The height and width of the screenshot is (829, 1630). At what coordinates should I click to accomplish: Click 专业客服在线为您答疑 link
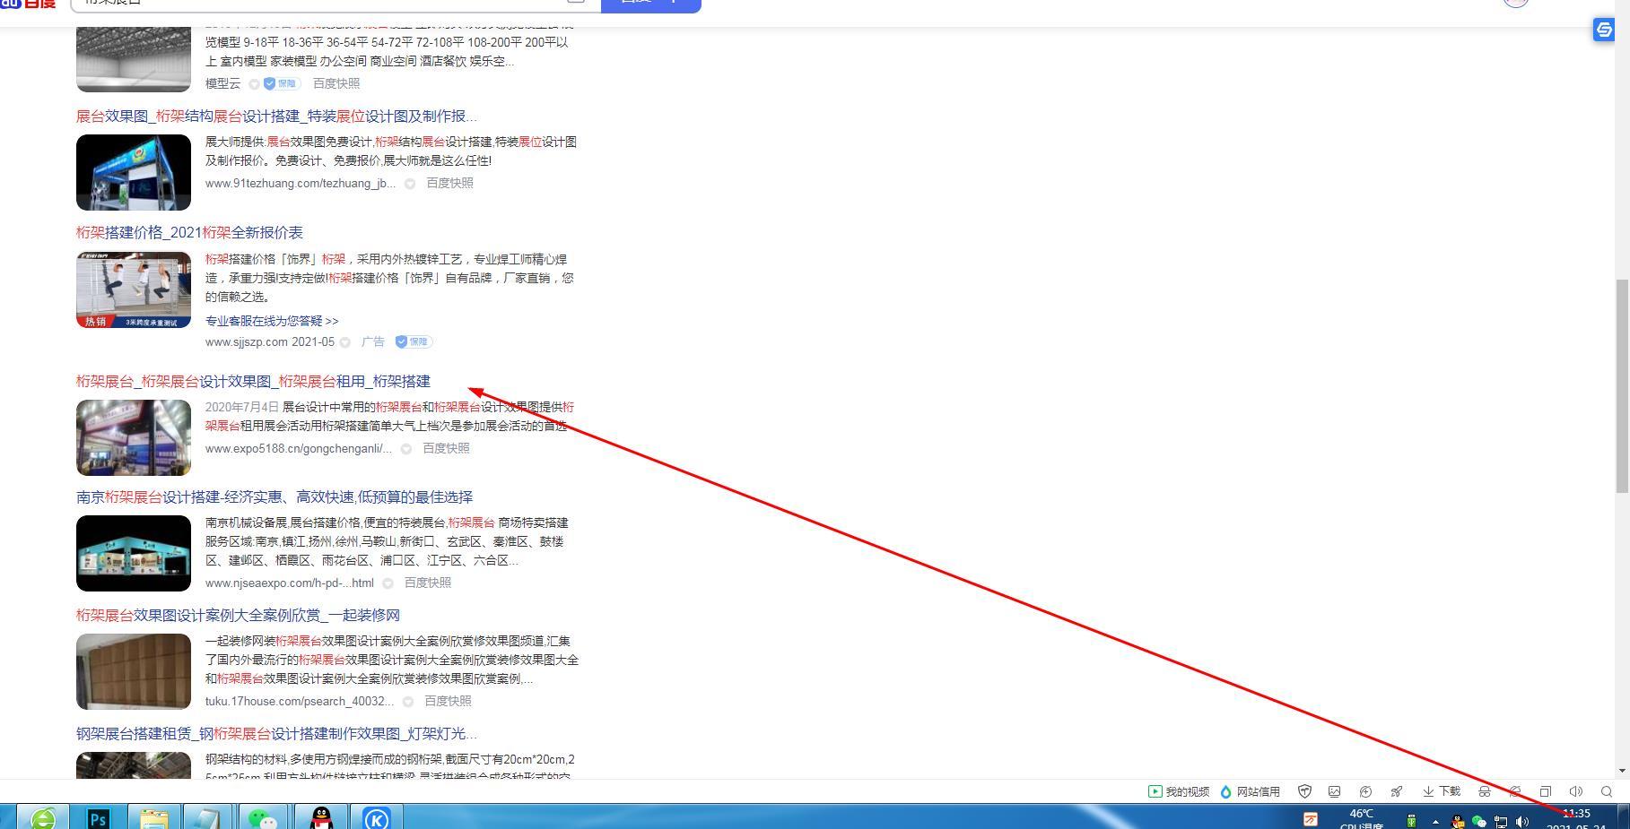pos(272,321)
